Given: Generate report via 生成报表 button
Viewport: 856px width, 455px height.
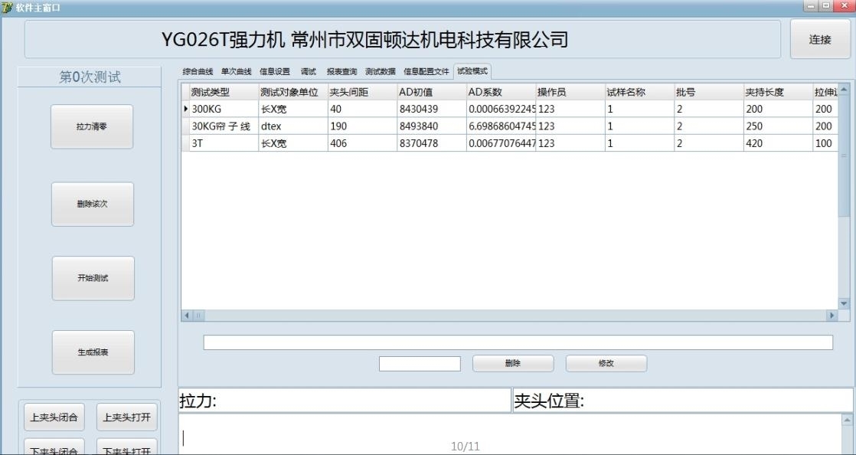Looking at the screenshot, I should 92,352.
